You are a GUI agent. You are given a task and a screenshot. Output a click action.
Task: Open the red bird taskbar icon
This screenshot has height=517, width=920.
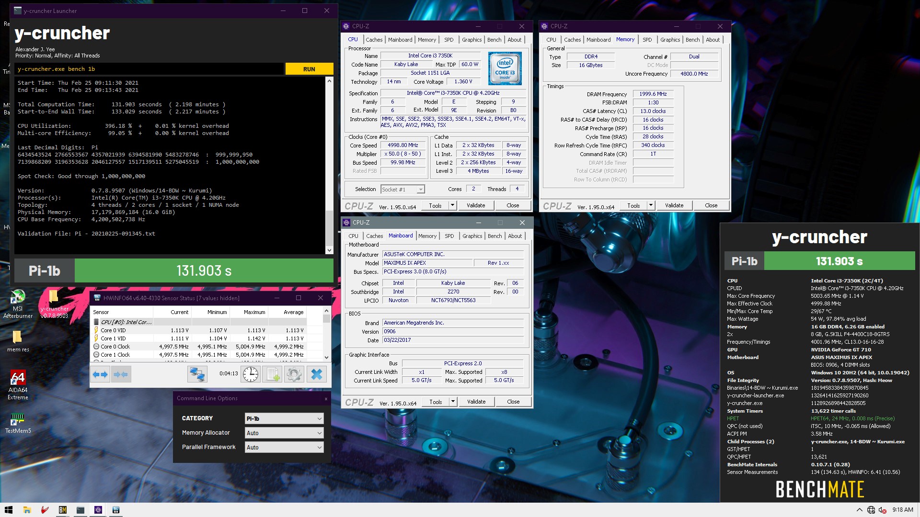click(x=45, y=510)
